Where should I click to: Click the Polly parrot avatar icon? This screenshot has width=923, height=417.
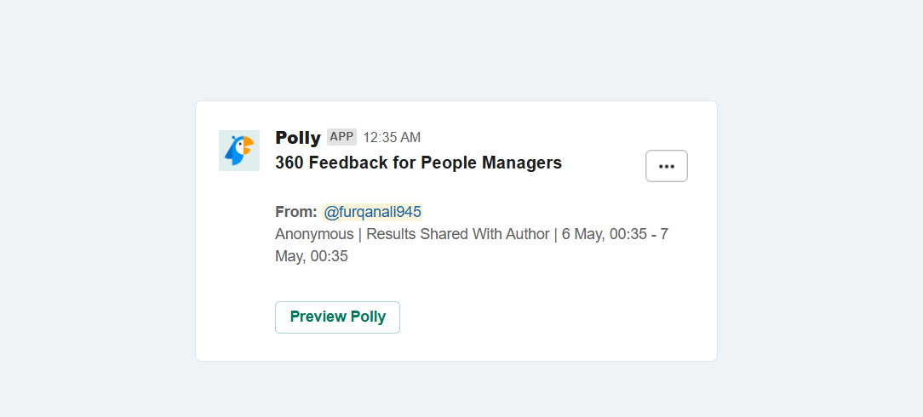coord(239,151)
